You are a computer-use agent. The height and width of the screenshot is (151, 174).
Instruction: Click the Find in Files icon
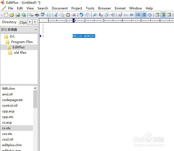pos(107,15)
